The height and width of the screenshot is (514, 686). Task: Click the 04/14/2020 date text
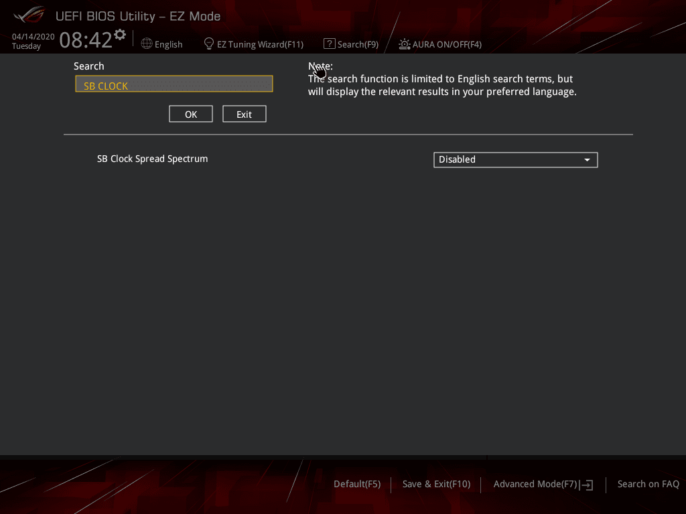click(x=33, y=37)
